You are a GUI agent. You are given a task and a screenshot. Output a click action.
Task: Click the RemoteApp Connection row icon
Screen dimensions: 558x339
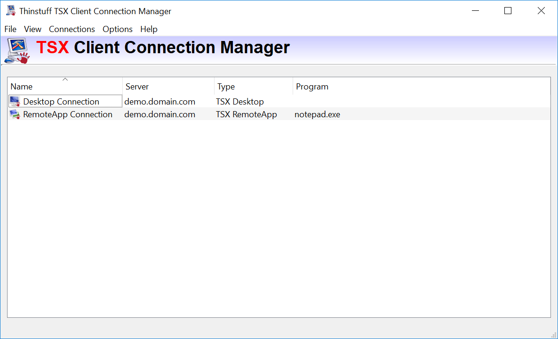(15, 114)
